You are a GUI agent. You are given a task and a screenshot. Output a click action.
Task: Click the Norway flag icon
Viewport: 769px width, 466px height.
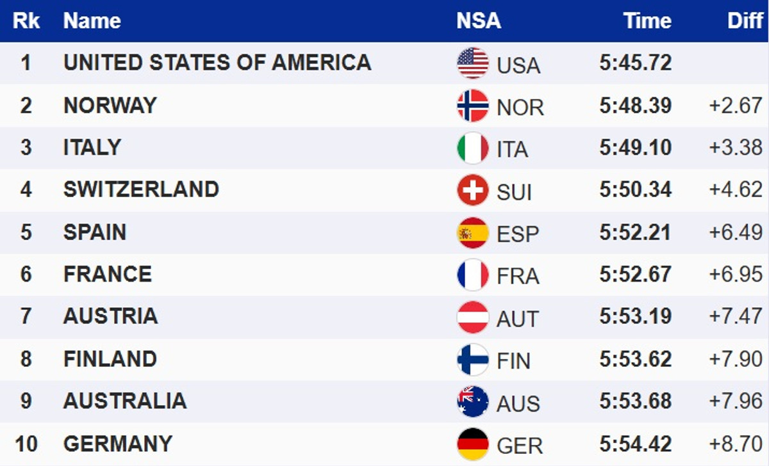click(x=473, y=106)
